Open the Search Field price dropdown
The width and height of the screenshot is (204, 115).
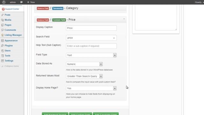(91, 38)
